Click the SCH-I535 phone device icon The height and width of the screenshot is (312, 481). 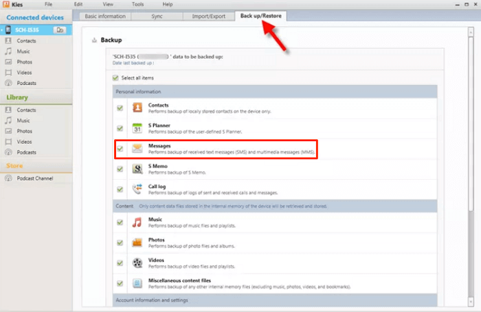pos(8,29)
